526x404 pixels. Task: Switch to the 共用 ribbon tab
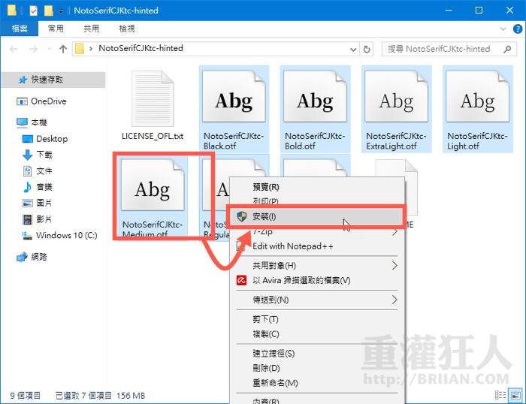coord(91,29)
